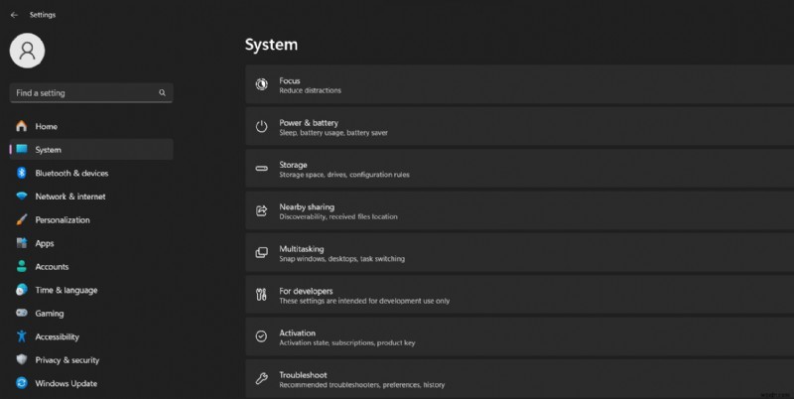The width and height of the screenshot is (794, 399).
Task: Click the Nearby sharing share icon
Action: click(261, 210)
